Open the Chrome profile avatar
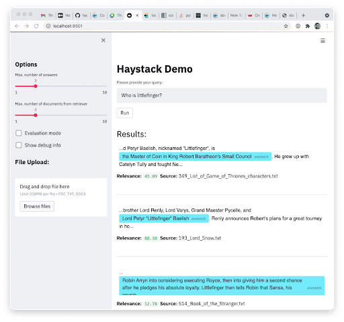This screenshot has height=322, width=344. tap(317, 26)
